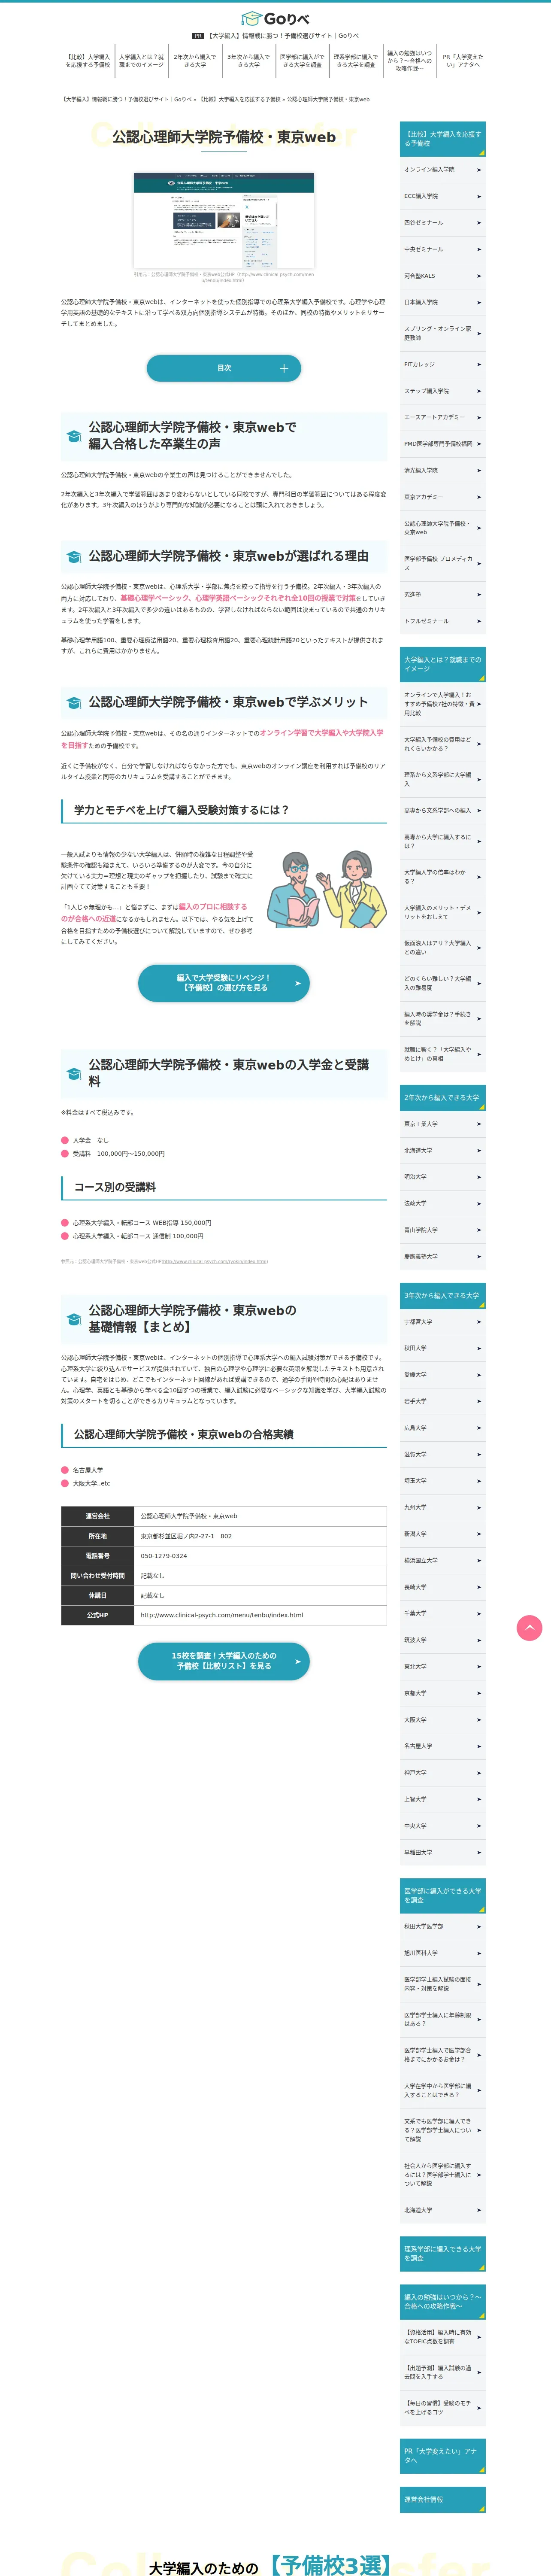Click the arrow beside 宇都宮大学

(479, 1322)
